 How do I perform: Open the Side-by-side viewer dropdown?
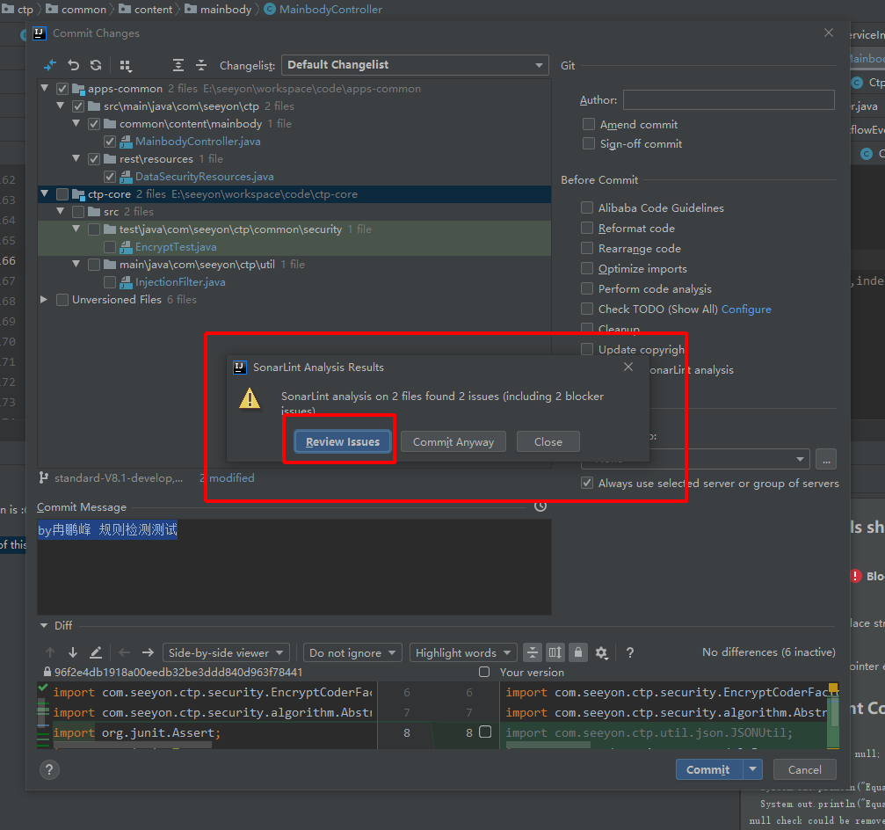[227, 652]
